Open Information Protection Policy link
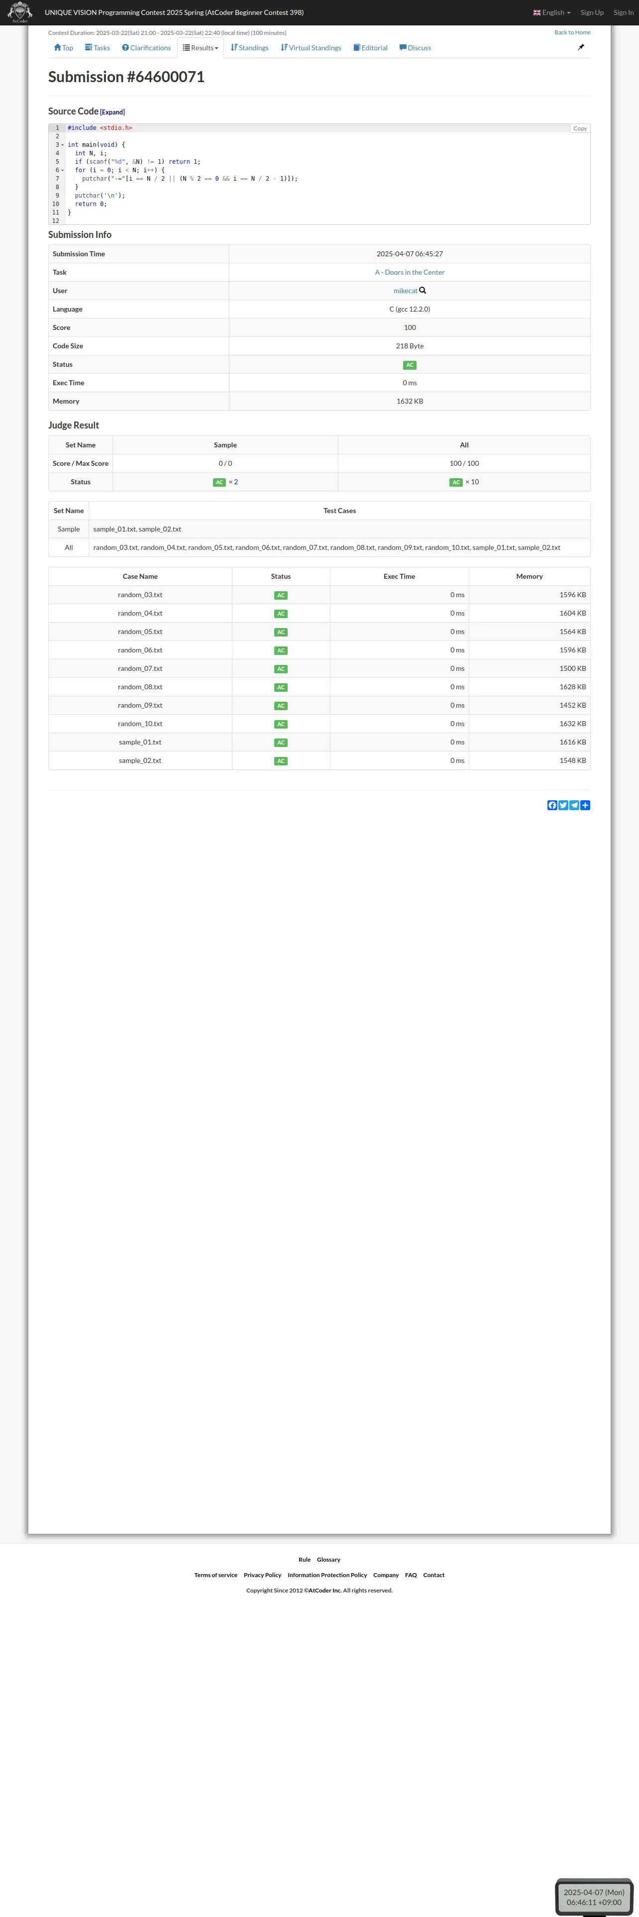 pos(327,1576)
